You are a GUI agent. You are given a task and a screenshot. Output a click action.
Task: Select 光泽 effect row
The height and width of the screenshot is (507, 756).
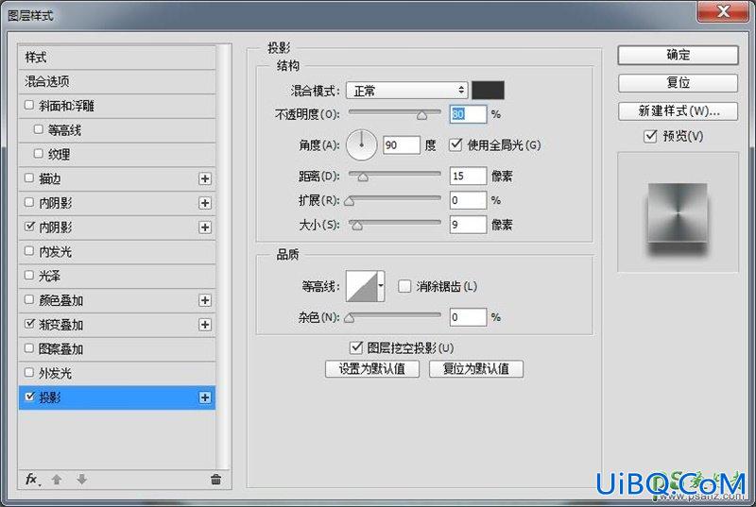click(116, 276)
